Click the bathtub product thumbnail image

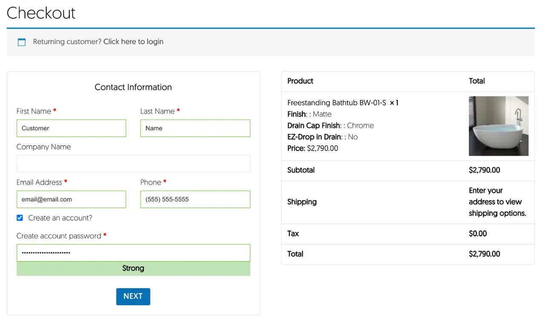498,126
